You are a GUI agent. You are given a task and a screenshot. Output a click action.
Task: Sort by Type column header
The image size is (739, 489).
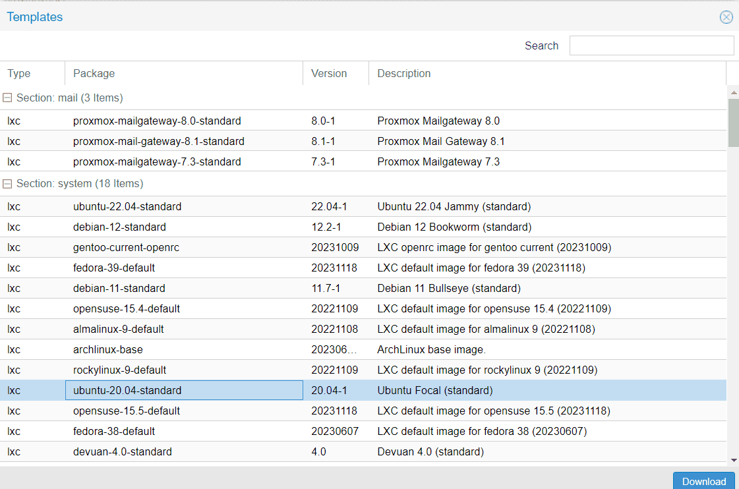[32, 74]
